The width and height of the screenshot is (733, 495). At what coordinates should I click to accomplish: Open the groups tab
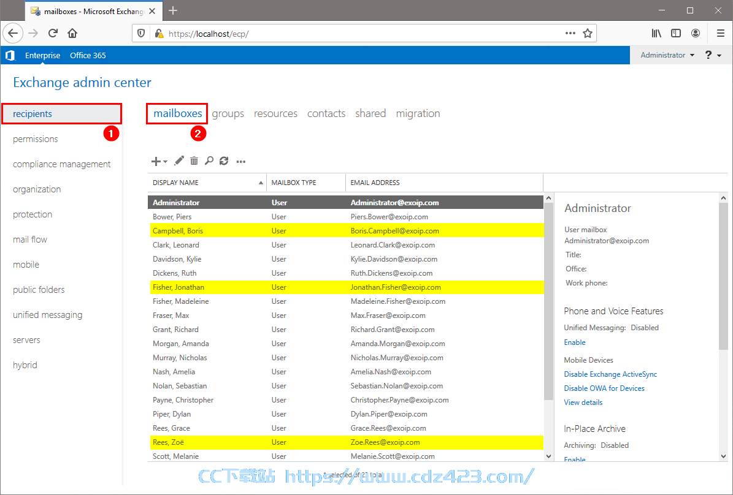(228, 113)
